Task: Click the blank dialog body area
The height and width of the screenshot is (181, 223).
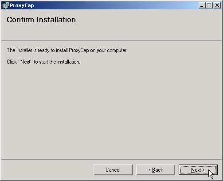Action: [x=111, y=111]
